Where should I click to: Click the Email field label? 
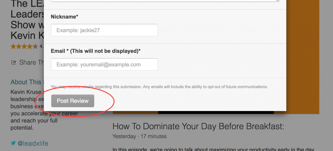(x=96, y=51)
